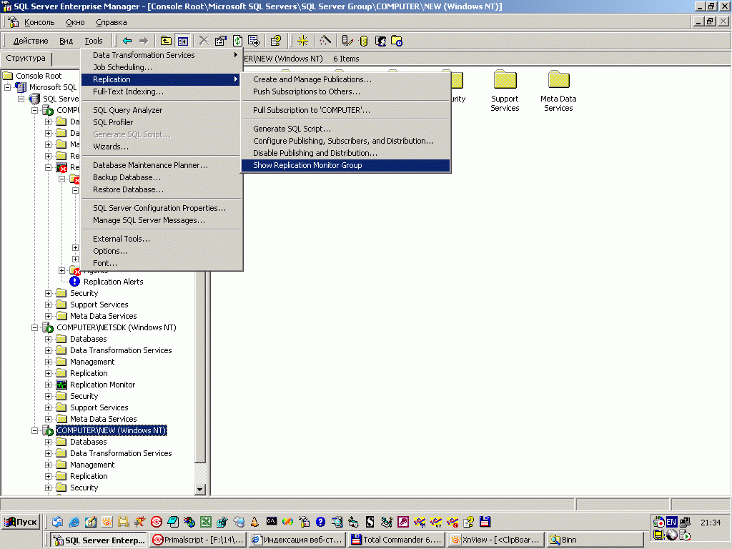The image size is (732, 549).
Task: Switch to Total Commander taskbar button
Action: click(x=396, y=540)
